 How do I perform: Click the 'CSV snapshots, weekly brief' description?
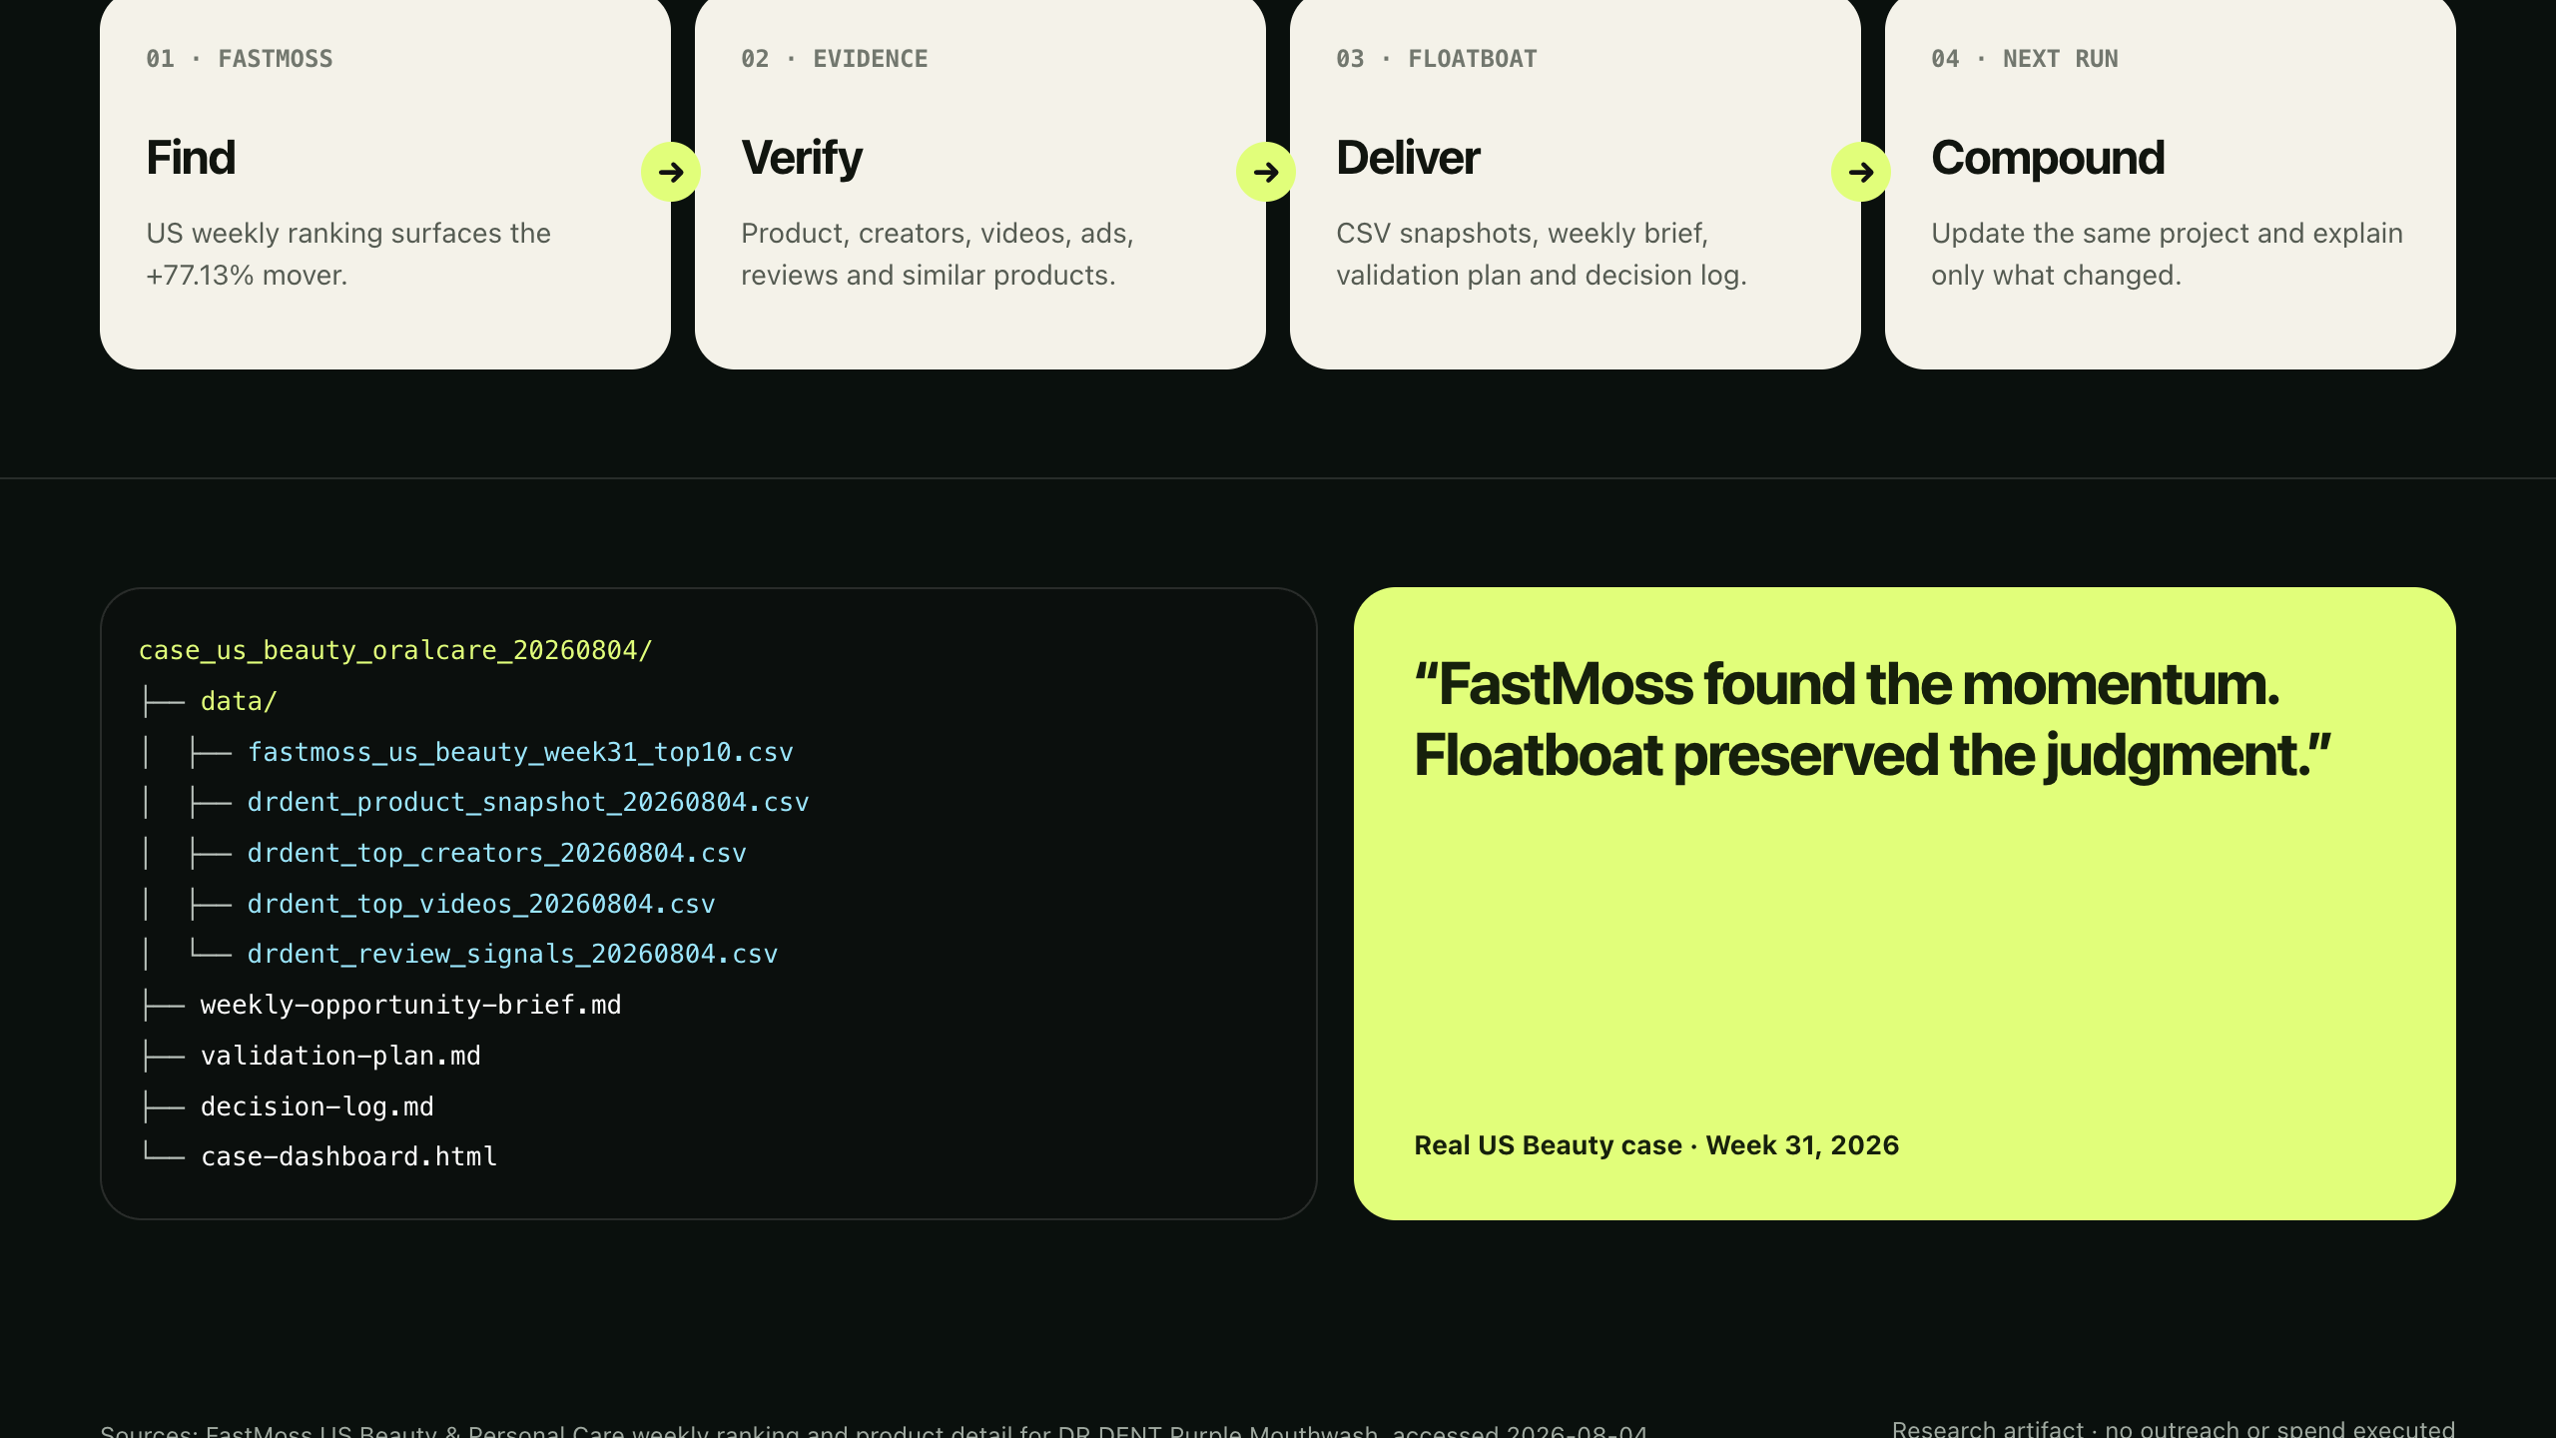tap(1542, 254)
